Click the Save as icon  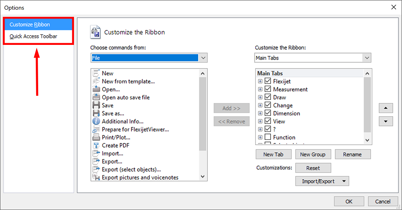tap(96, 113)
